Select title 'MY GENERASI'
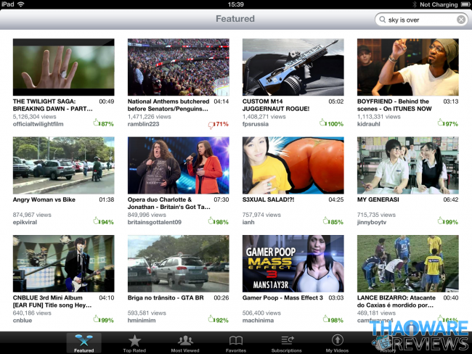 [x=378, y=199]
